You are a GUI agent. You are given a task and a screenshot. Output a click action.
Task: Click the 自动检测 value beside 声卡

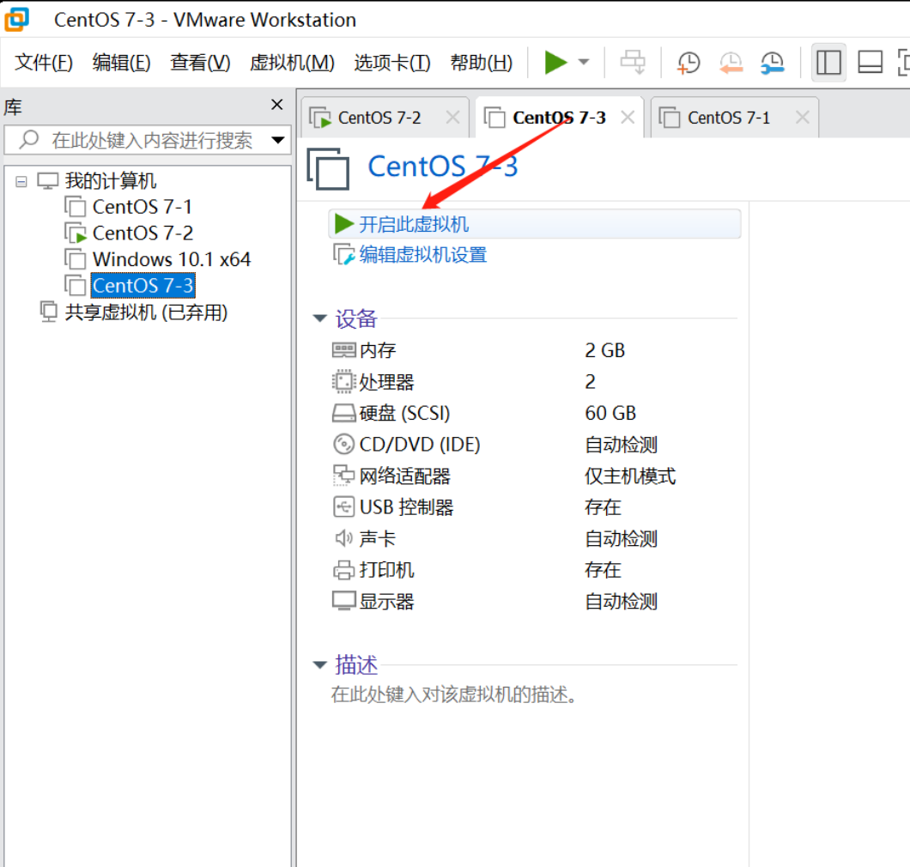pyautogui.click(x=621, y=538)
